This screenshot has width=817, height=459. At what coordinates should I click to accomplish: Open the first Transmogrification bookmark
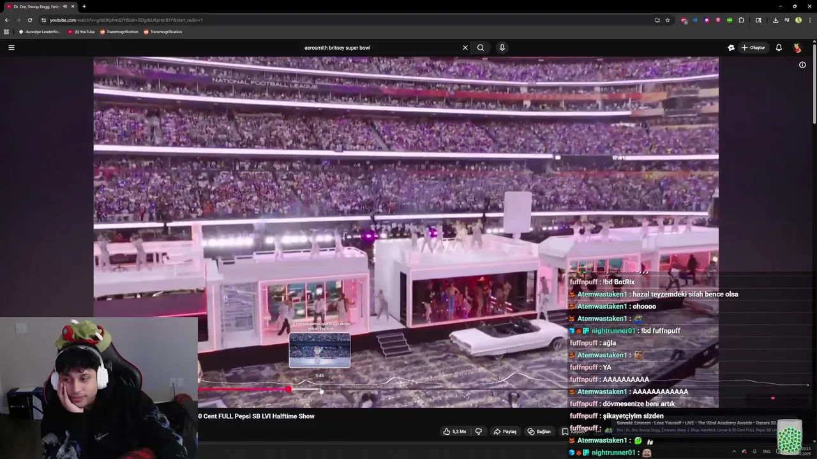pyautogui.click(x=119, y=32)
